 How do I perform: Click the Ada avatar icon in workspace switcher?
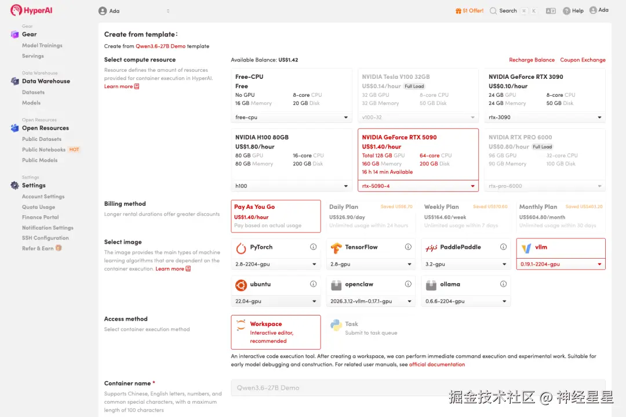pyautogui.click(x=103, y=11)
